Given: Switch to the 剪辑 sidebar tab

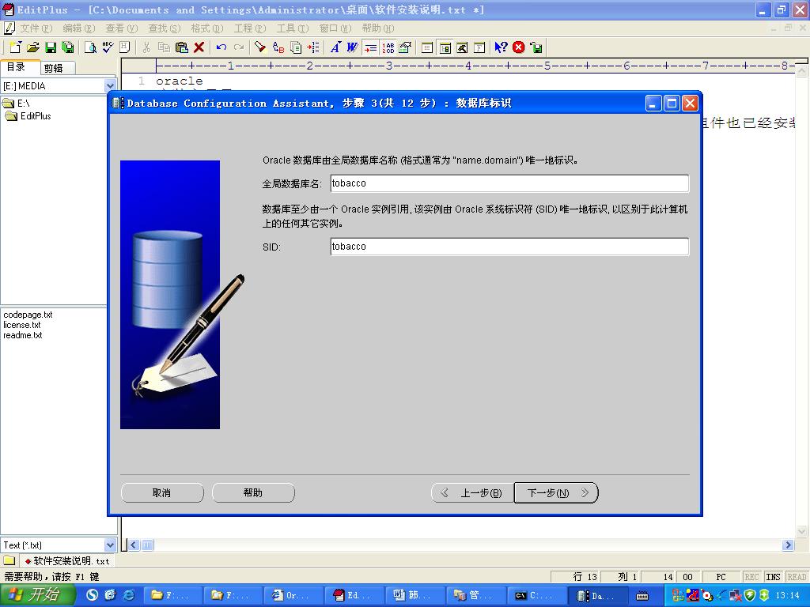Looking at the screenshot, I should [x=54, y=68].
